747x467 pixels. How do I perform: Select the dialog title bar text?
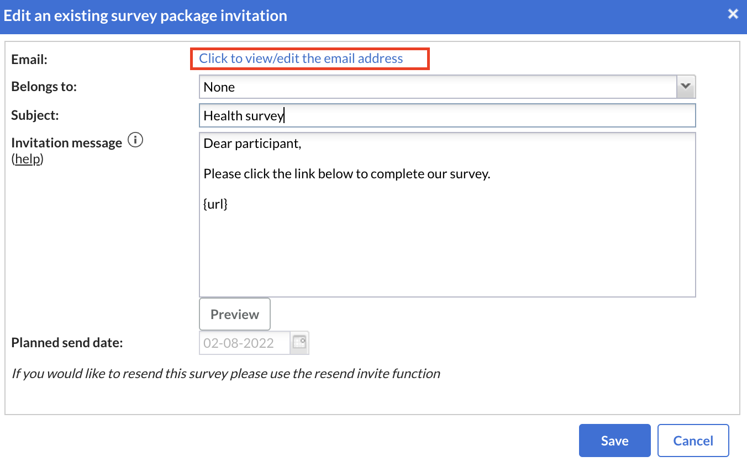click(145, 15)
